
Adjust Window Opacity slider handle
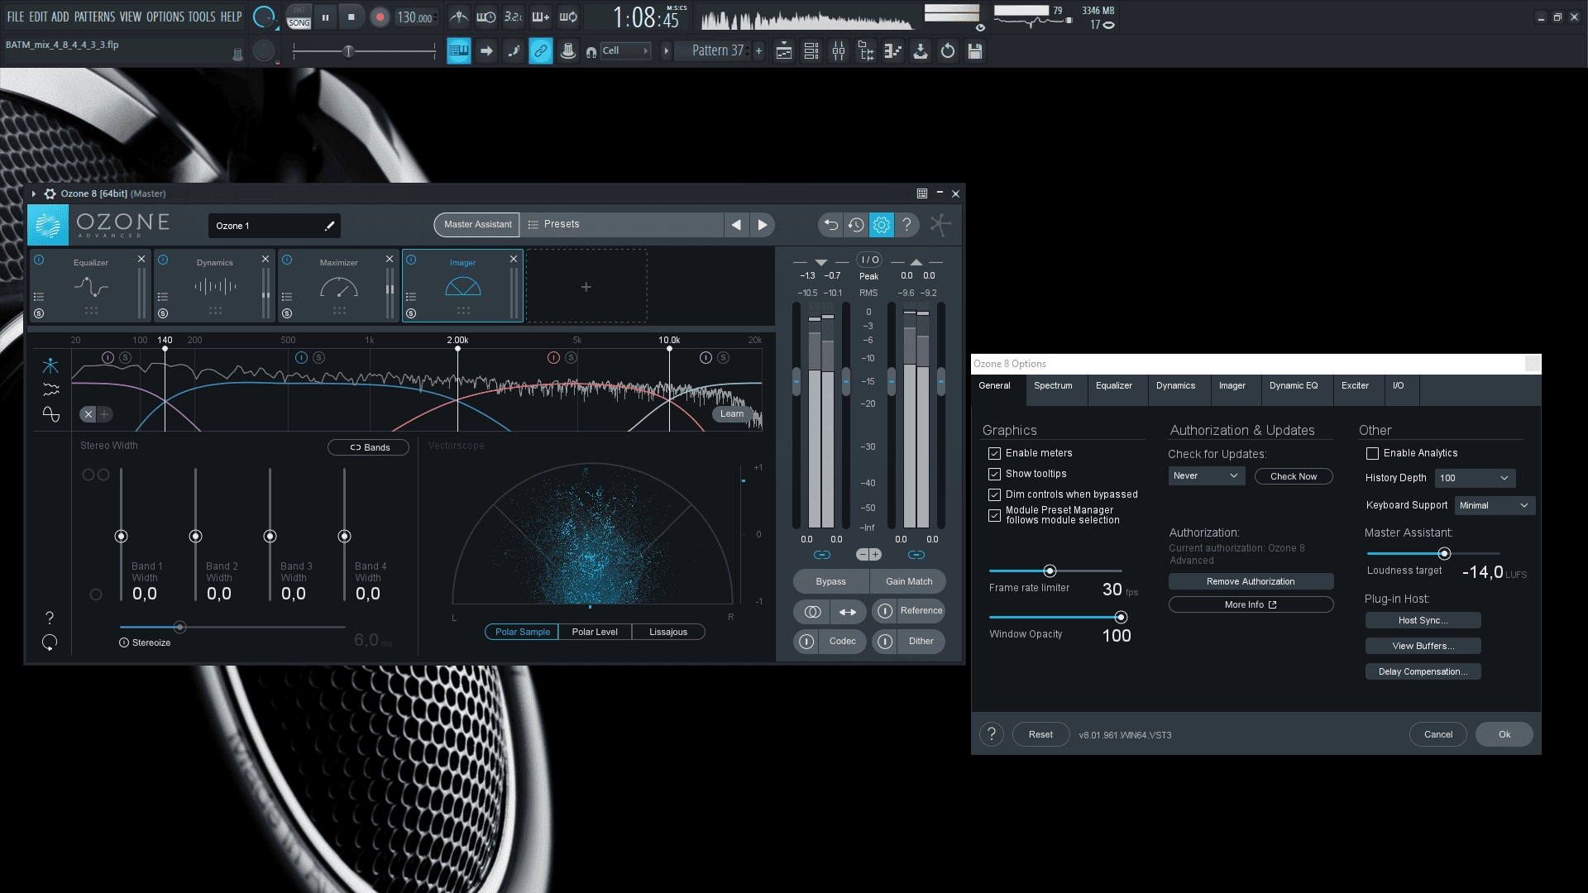click(x=1121, y=617)
